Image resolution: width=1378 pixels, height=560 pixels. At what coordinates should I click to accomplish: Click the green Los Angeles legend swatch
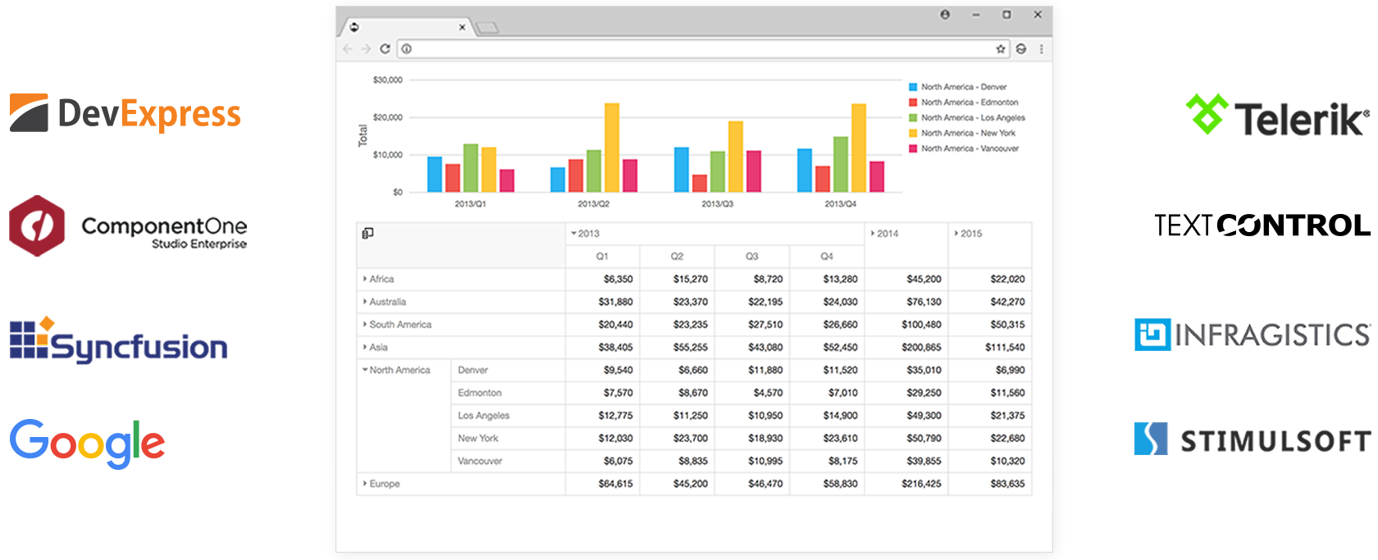pyautogui.click(x=913, y=118)
